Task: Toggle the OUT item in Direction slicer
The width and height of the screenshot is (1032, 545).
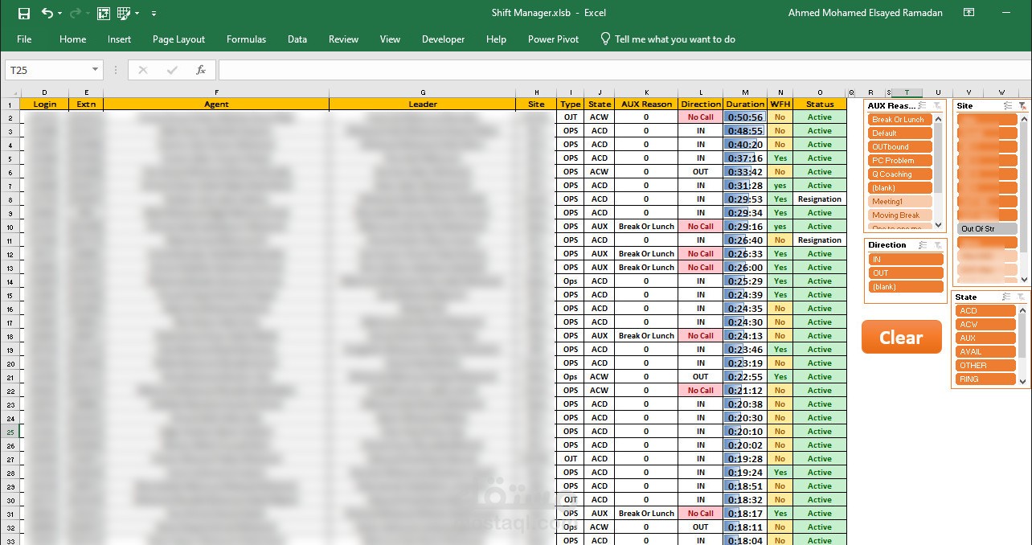Action: click(x=905, y=273)
